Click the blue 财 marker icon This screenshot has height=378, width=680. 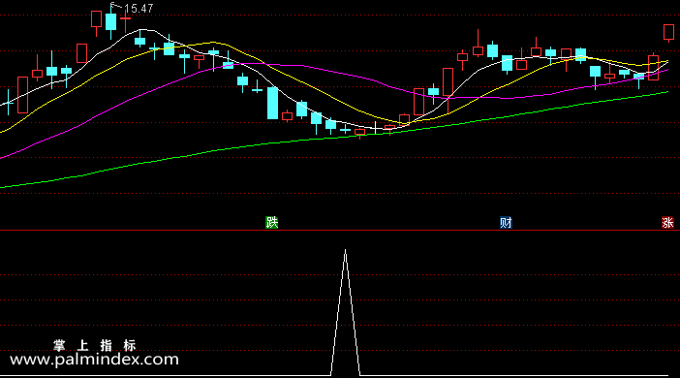506,223
